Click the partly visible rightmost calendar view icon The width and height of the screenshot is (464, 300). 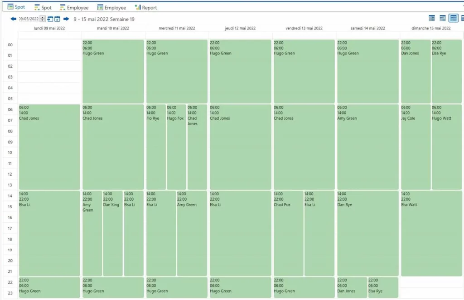pos(462,18)
